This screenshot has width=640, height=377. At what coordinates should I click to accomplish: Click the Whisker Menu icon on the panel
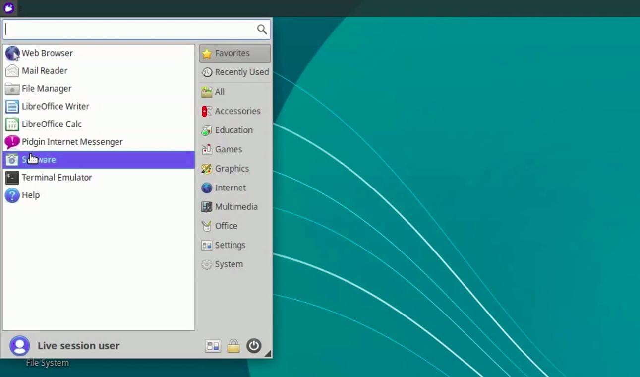pyautogui.click(x=8, y=7)
